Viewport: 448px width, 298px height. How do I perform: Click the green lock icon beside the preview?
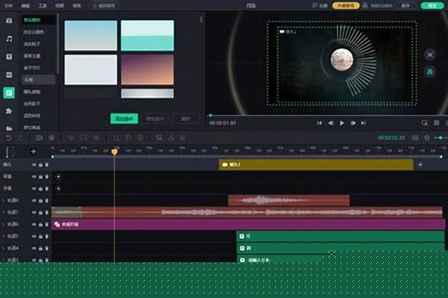click(x=430, y=72)
